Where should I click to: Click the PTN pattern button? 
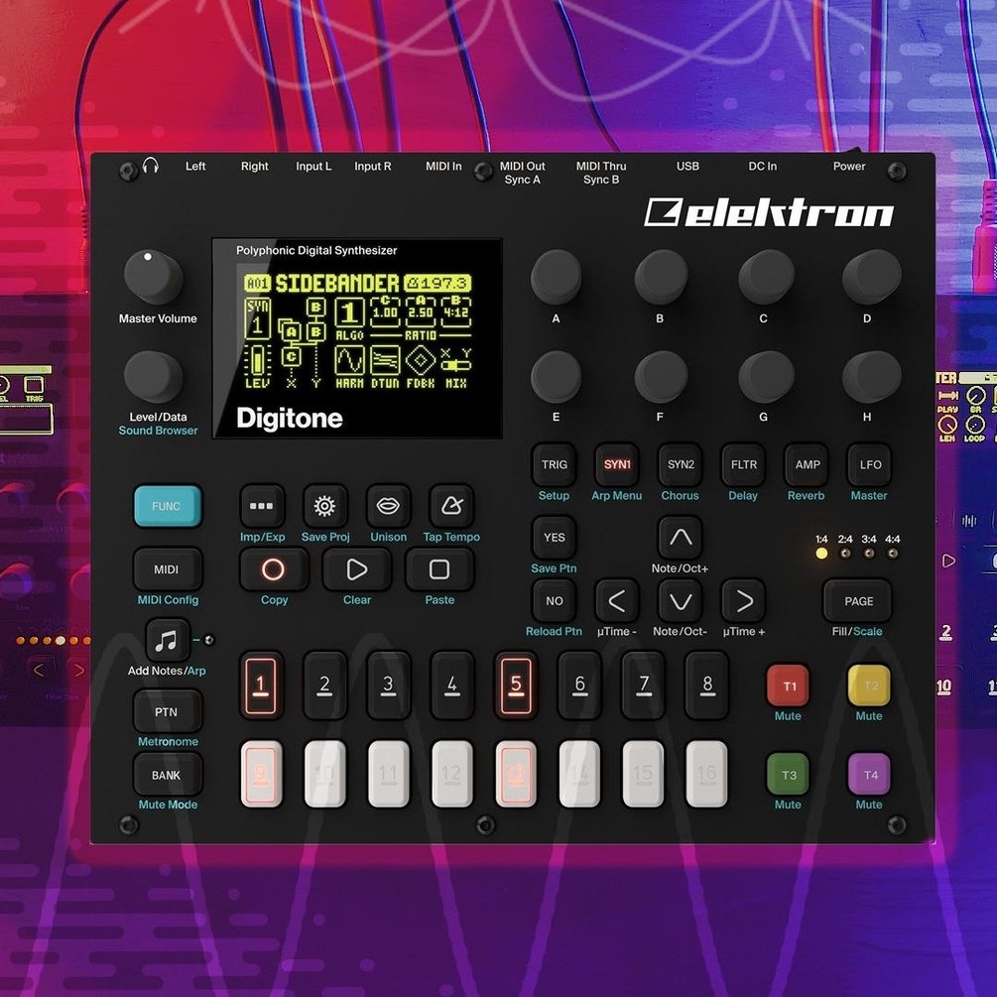click(x=168, y=712)
